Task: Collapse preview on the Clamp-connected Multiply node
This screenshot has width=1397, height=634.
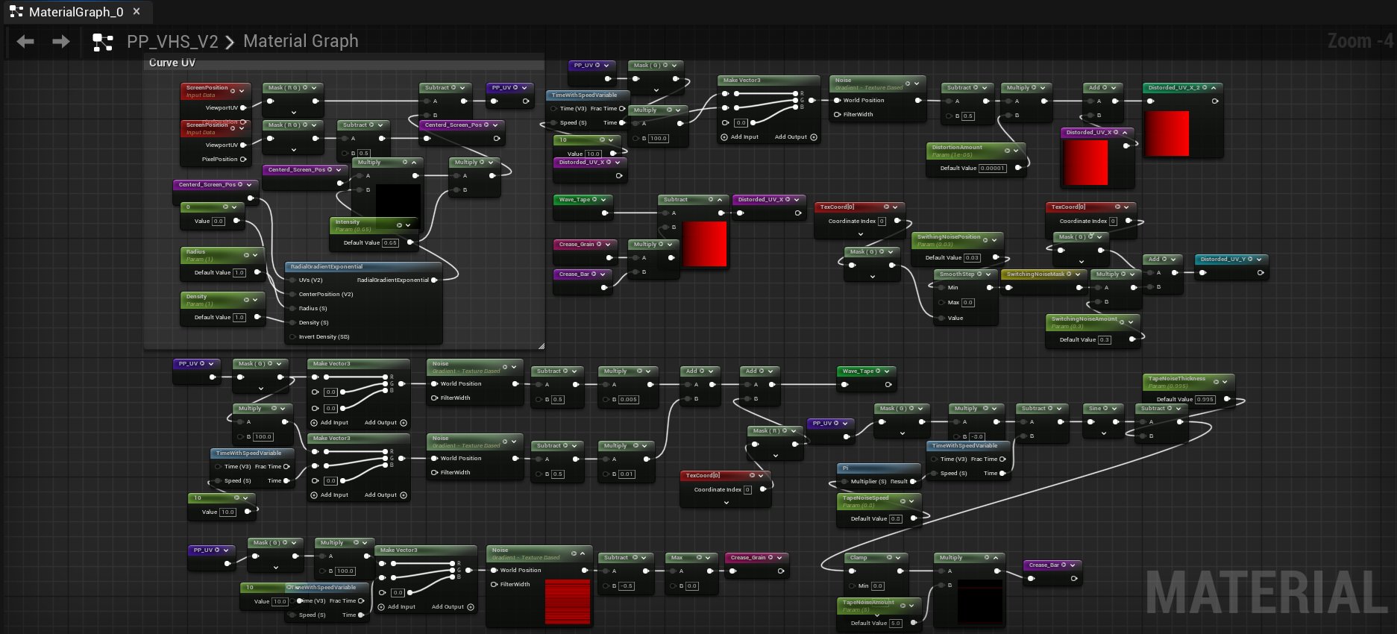Action: pyautogui.click(x=996, y=557)
